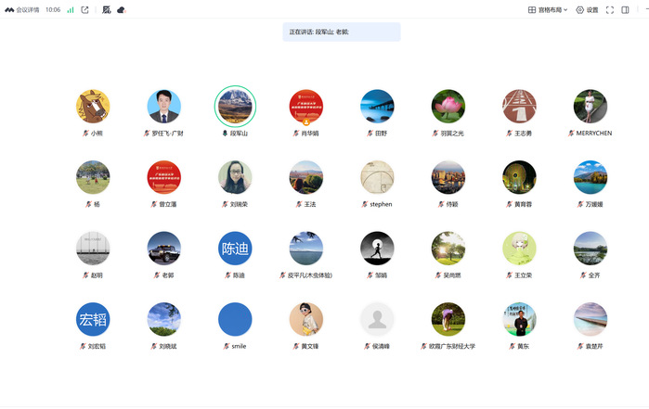Select the 肖华娟 red avatar

pos(305,106)
